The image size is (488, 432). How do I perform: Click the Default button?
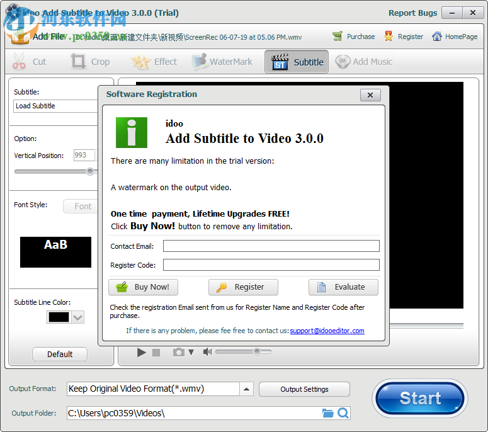click(x=60, y=354)
